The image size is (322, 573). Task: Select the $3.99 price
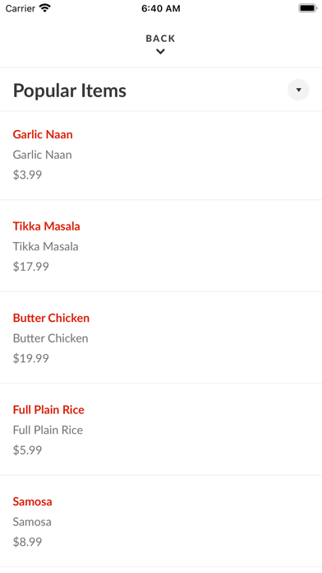pyautogui.click(x=27, y=175)
